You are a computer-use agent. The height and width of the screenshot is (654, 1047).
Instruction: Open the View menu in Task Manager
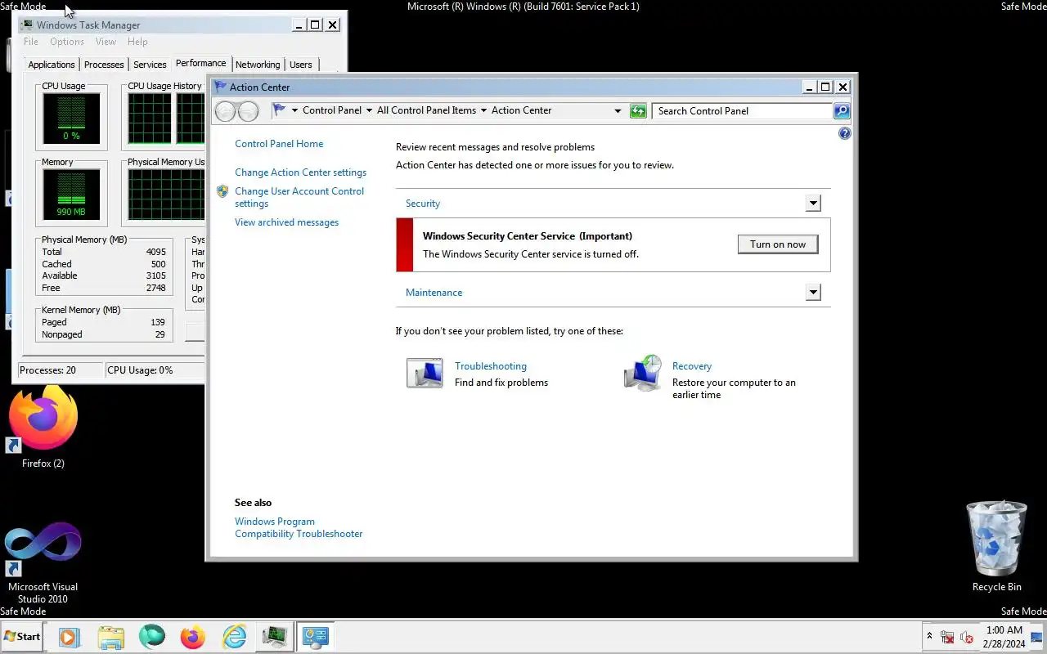click(x=106, y=42)
